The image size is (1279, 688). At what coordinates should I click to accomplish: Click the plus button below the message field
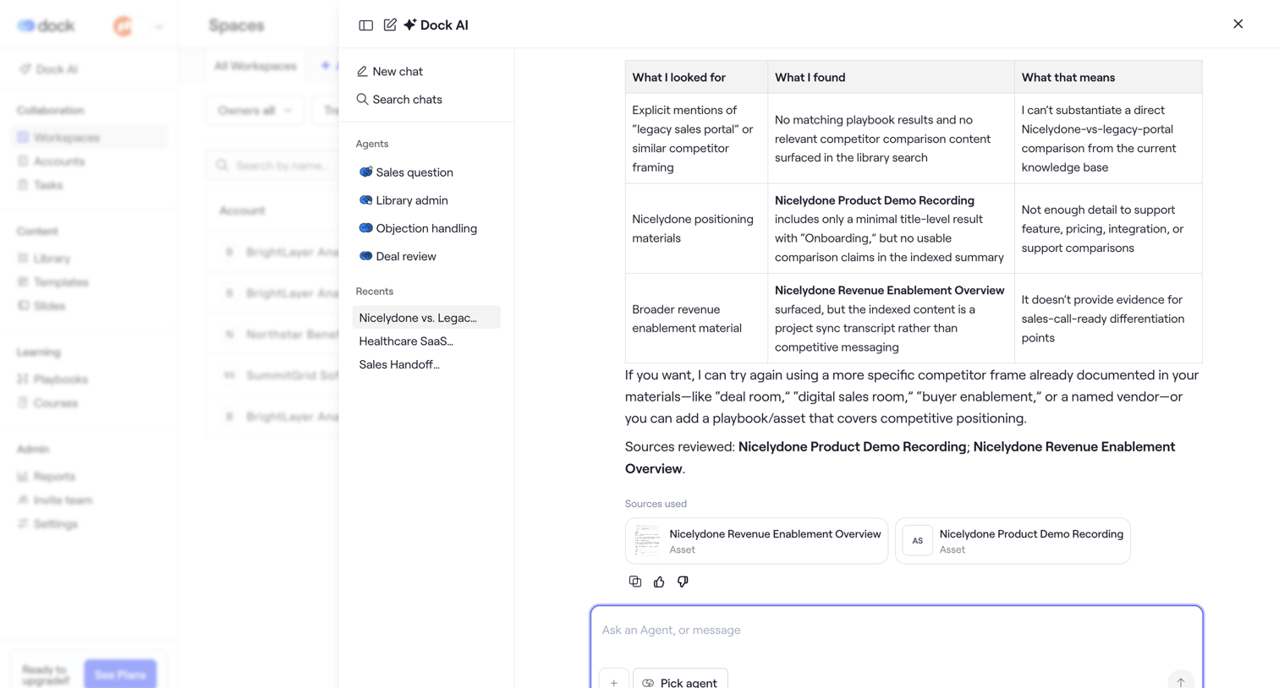point(614,681)
